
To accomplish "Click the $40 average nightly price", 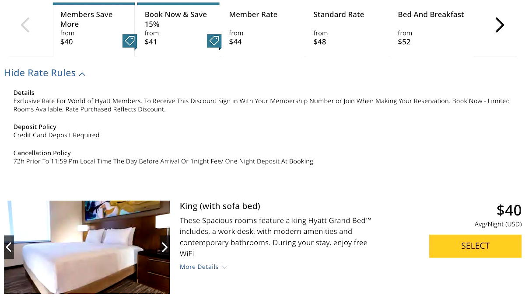I will pos(509,210).
